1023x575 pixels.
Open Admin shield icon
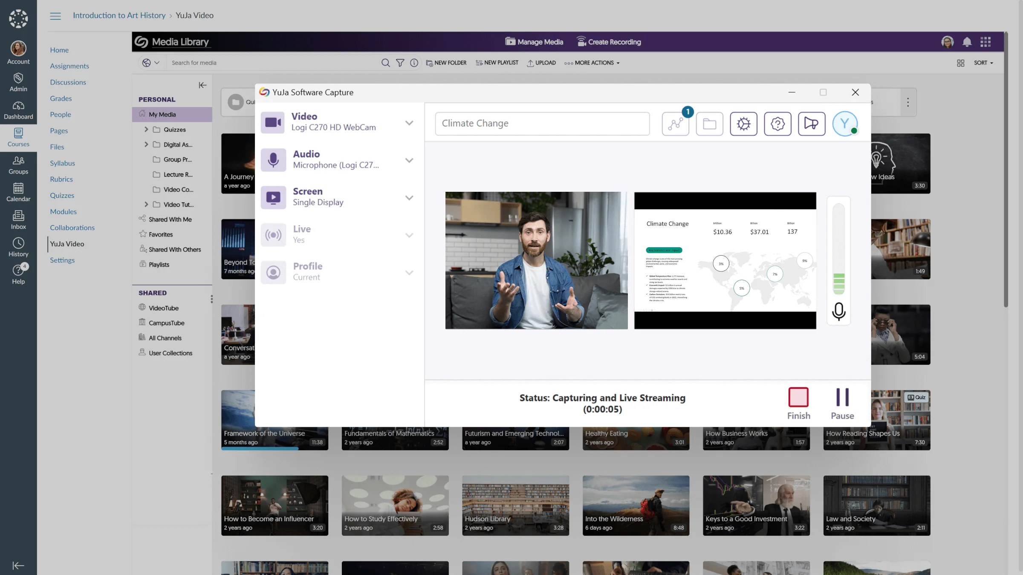(x=18, y=78)
